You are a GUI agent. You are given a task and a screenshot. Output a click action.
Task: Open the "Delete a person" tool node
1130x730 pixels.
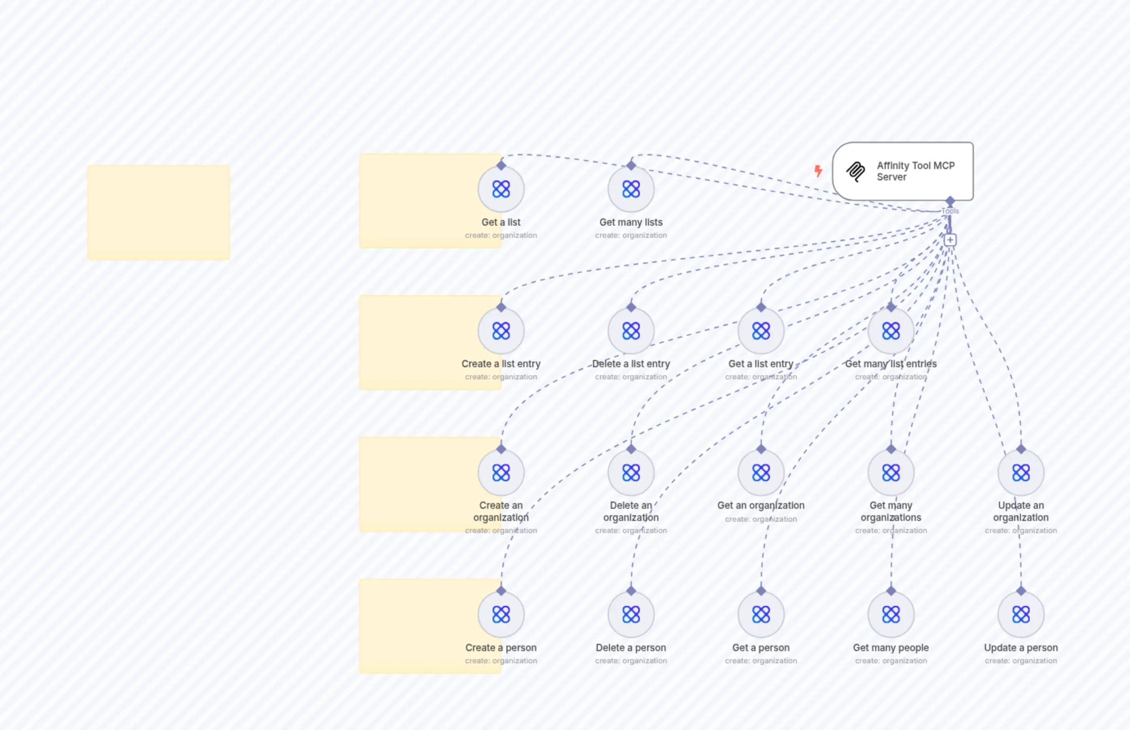pyautogui.click(x=631, y=614)
